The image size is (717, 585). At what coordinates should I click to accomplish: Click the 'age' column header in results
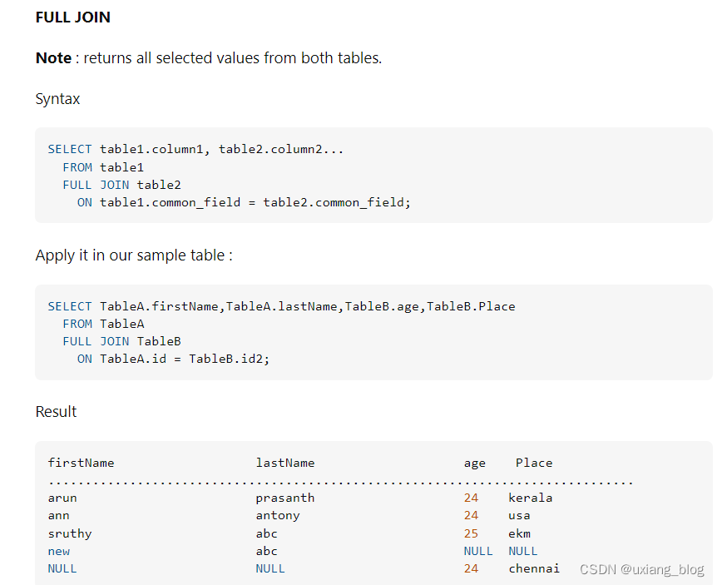click(475, 464)
